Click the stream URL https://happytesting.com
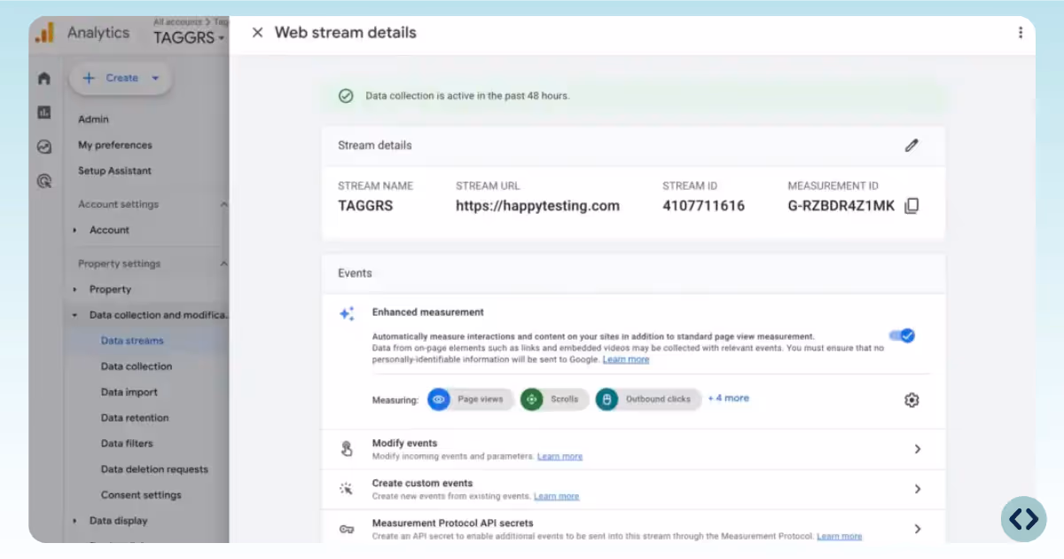 (x=537, y=206)
